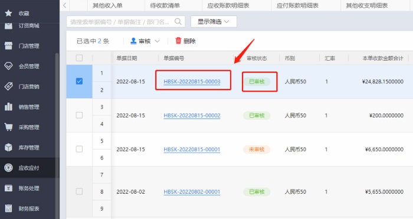Open the 审核 dropdown arrow
The height and width of the screenshot is (219, 413).
tap(158, 41)
